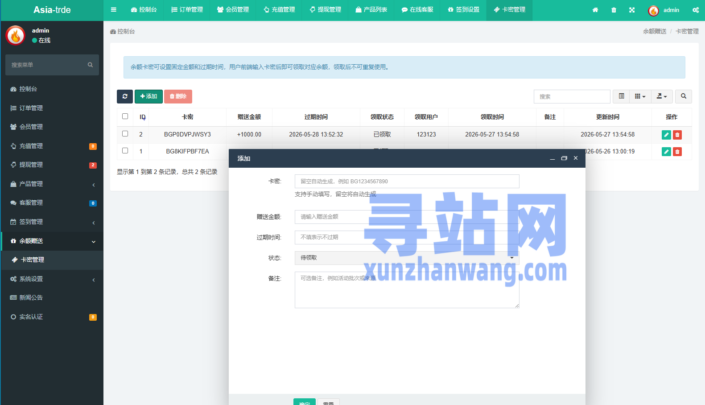
Task: Open 会员管理 tab in the top navigation
Action: [x=233, y=10]
